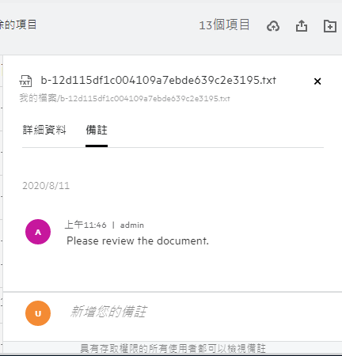Click the comment Please review the document
This screenshot has height=356, width=342.
(x=138, y=240)
